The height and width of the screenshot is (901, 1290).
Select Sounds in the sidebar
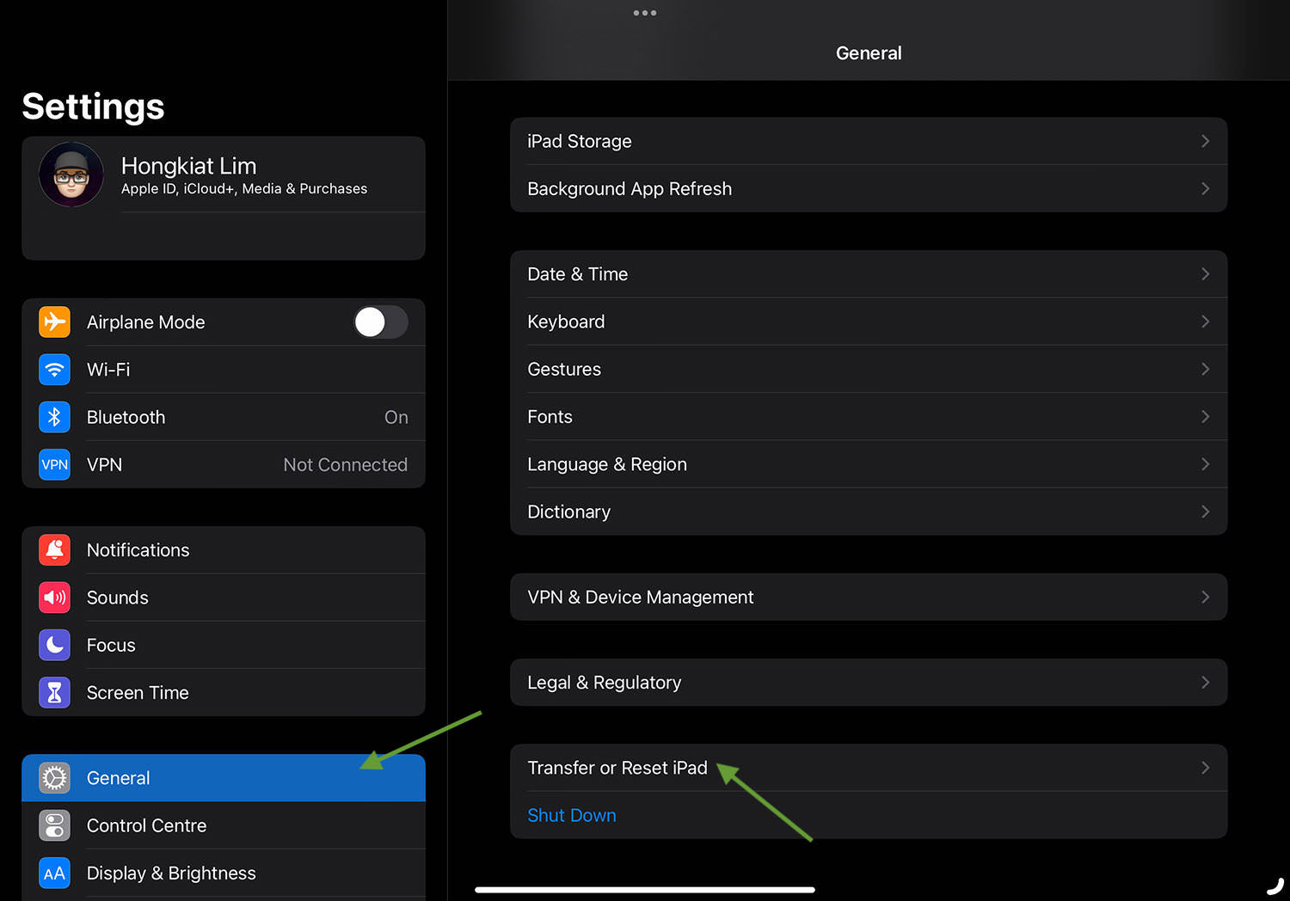224,598
